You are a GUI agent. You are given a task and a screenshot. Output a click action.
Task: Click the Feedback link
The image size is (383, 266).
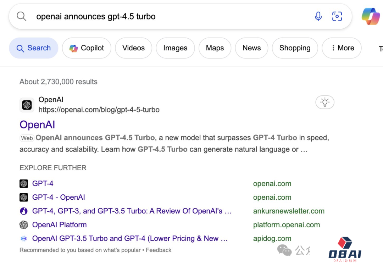pos(159,250)
